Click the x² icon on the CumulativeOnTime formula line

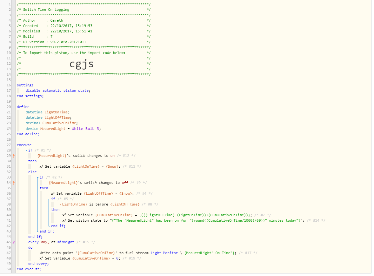(x=64, y=215)
